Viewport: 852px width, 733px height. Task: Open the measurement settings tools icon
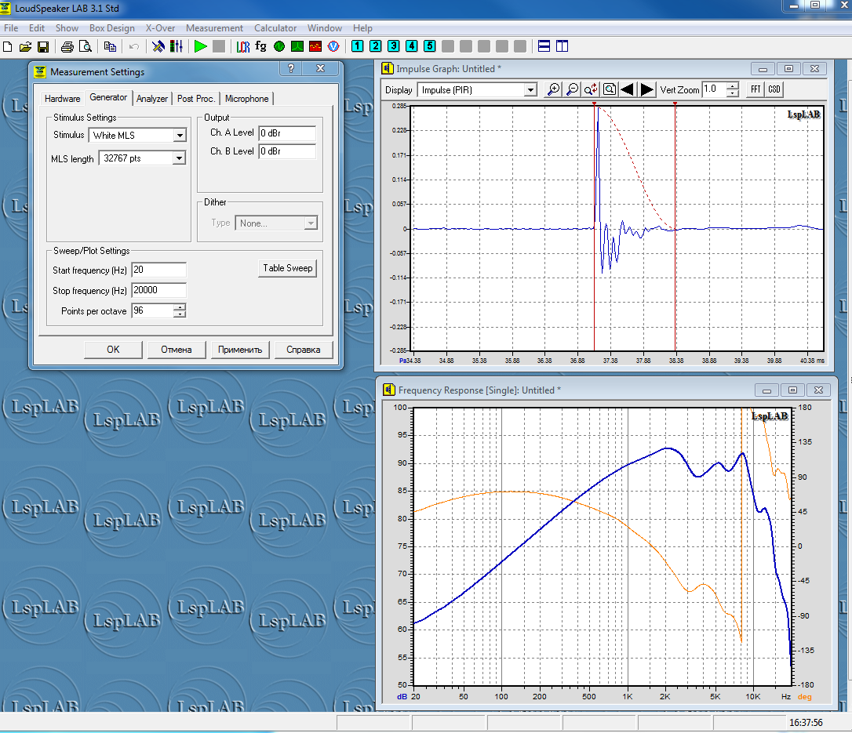tap(158, 47)
